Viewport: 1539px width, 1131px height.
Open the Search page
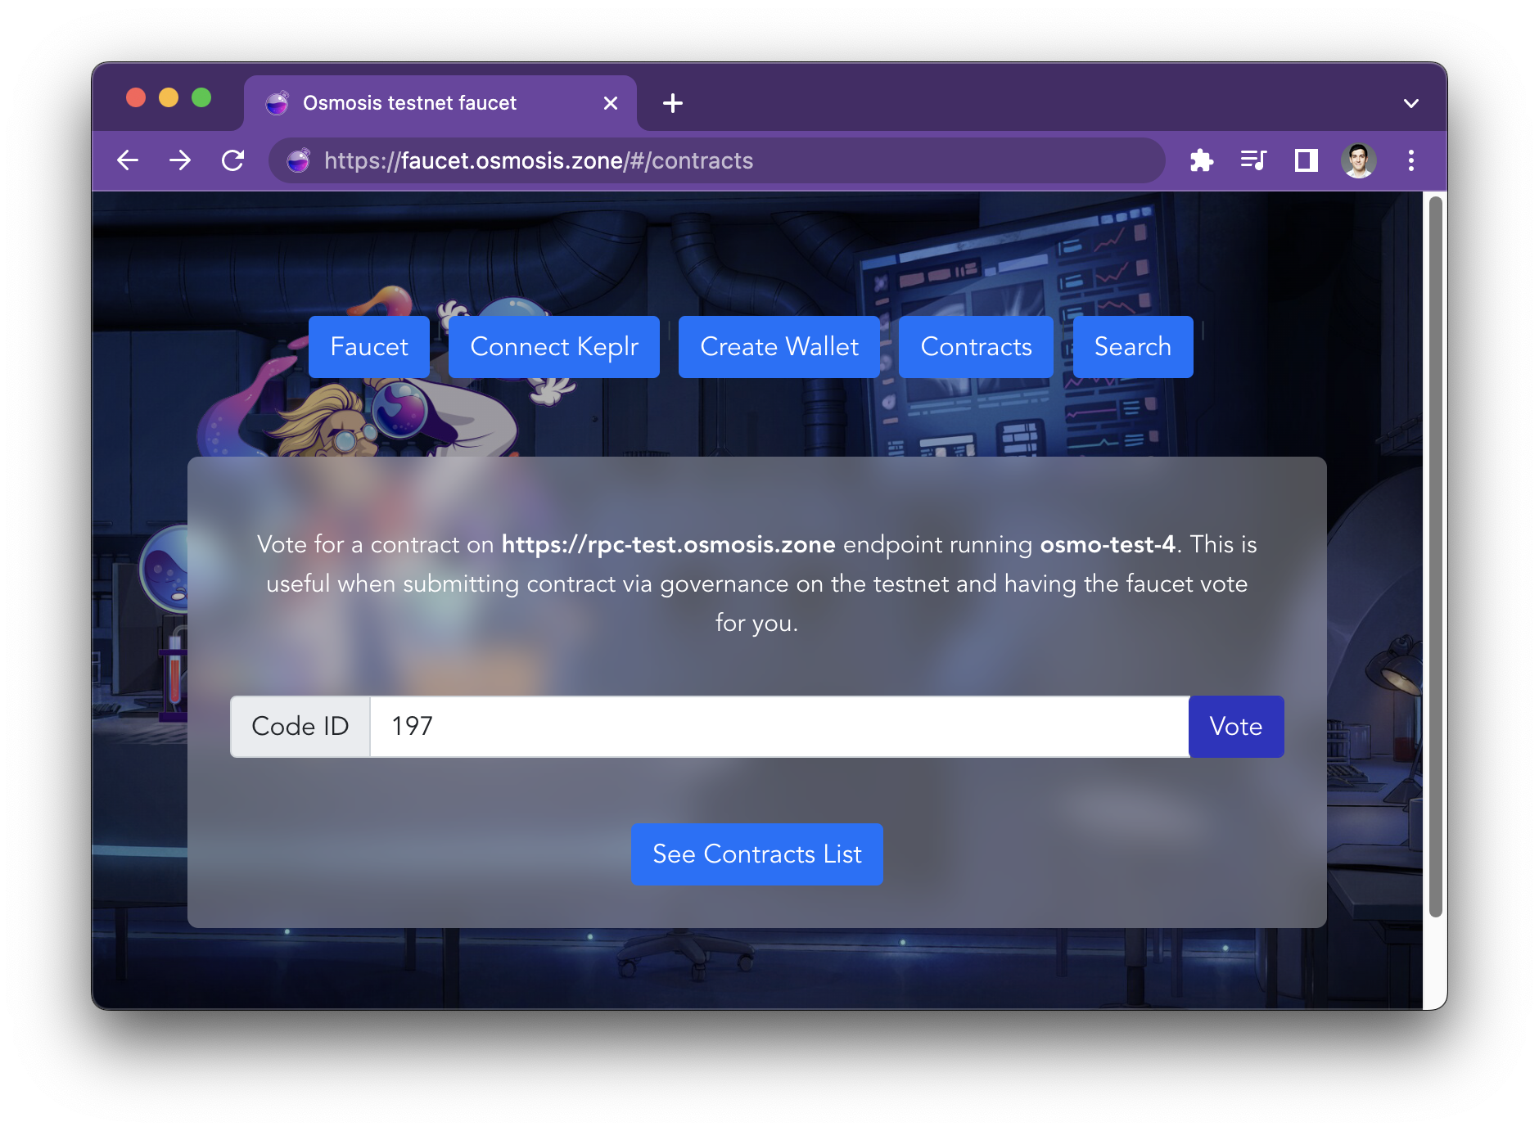(1132, 347)
